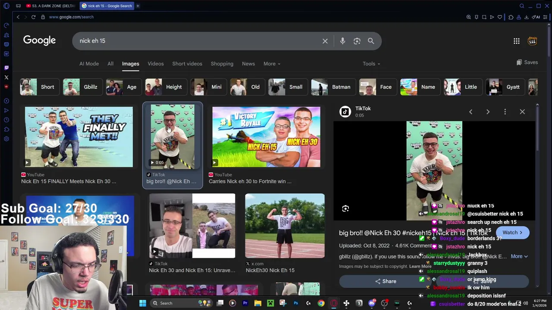Open Nick Eh 30 and Nick Eh 15 TikTok link
This screenshot has width=552, height=310.
(192, 270)
